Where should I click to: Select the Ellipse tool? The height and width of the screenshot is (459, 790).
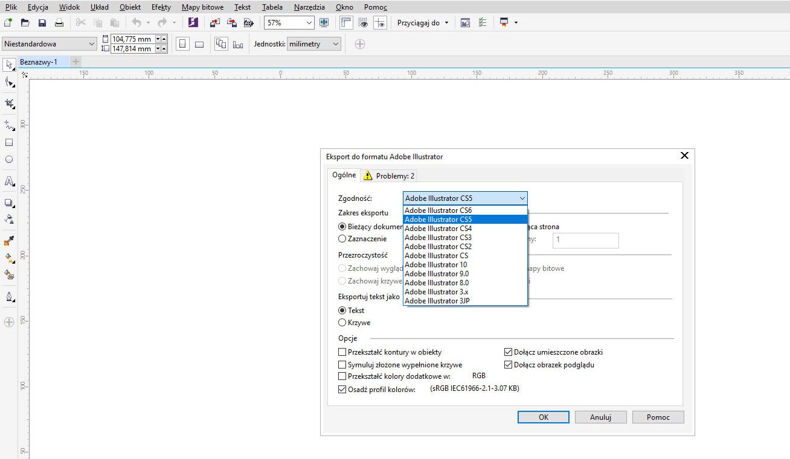[x=9, y=160]
